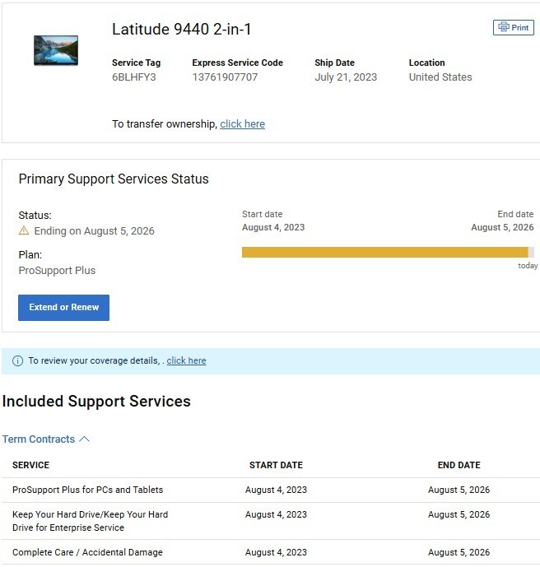Click the Print button
This screenshot has height=567, width=540.
coord(513,27)
